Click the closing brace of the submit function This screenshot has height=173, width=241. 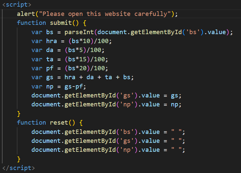point(19,114)
